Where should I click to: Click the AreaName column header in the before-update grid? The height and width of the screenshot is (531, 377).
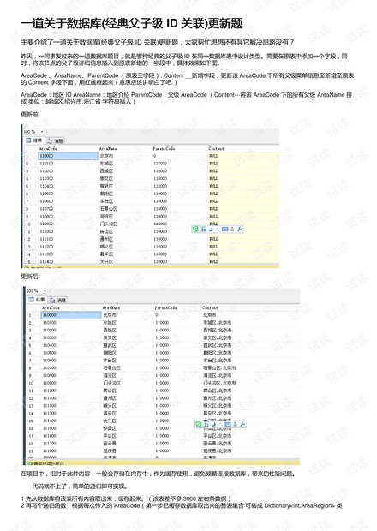tap(108, 149)
